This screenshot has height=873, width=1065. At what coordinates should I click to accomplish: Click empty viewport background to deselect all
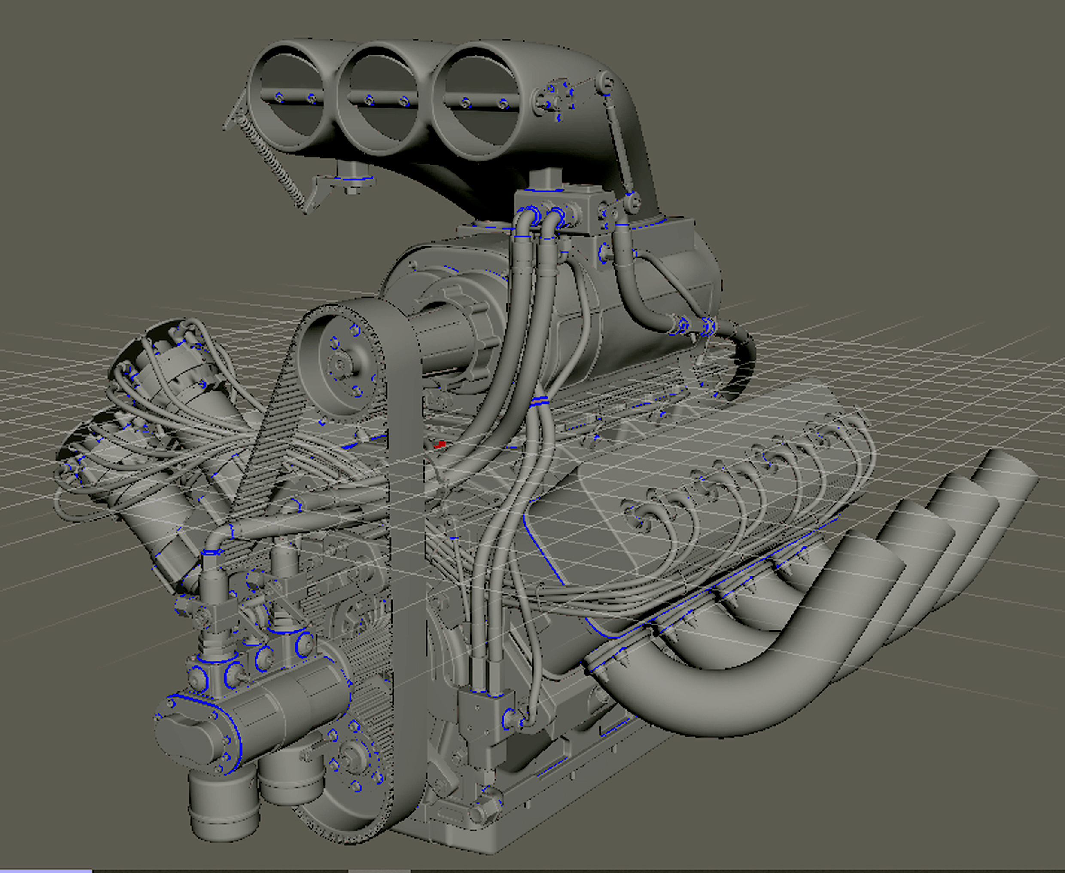(956, 151)
